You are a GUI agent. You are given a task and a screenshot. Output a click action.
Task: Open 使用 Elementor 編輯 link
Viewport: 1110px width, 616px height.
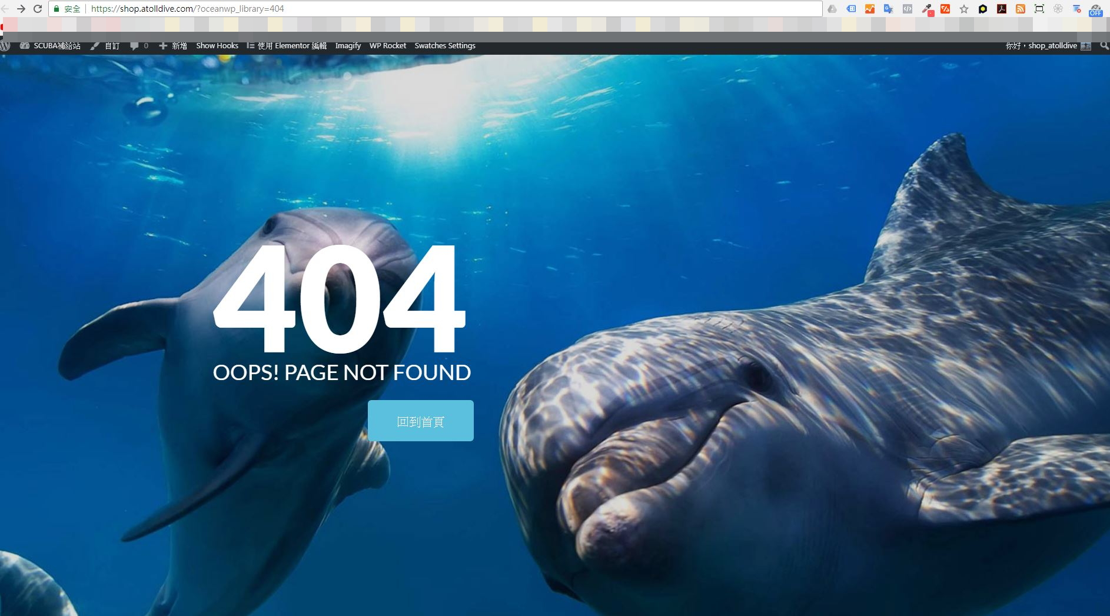point(287,45)
